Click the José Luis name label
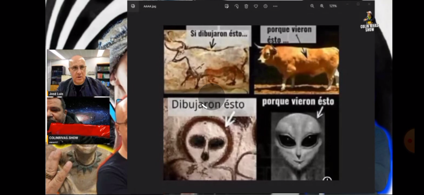Viewport: 424px width, 195px height. (x=56, y=94)
